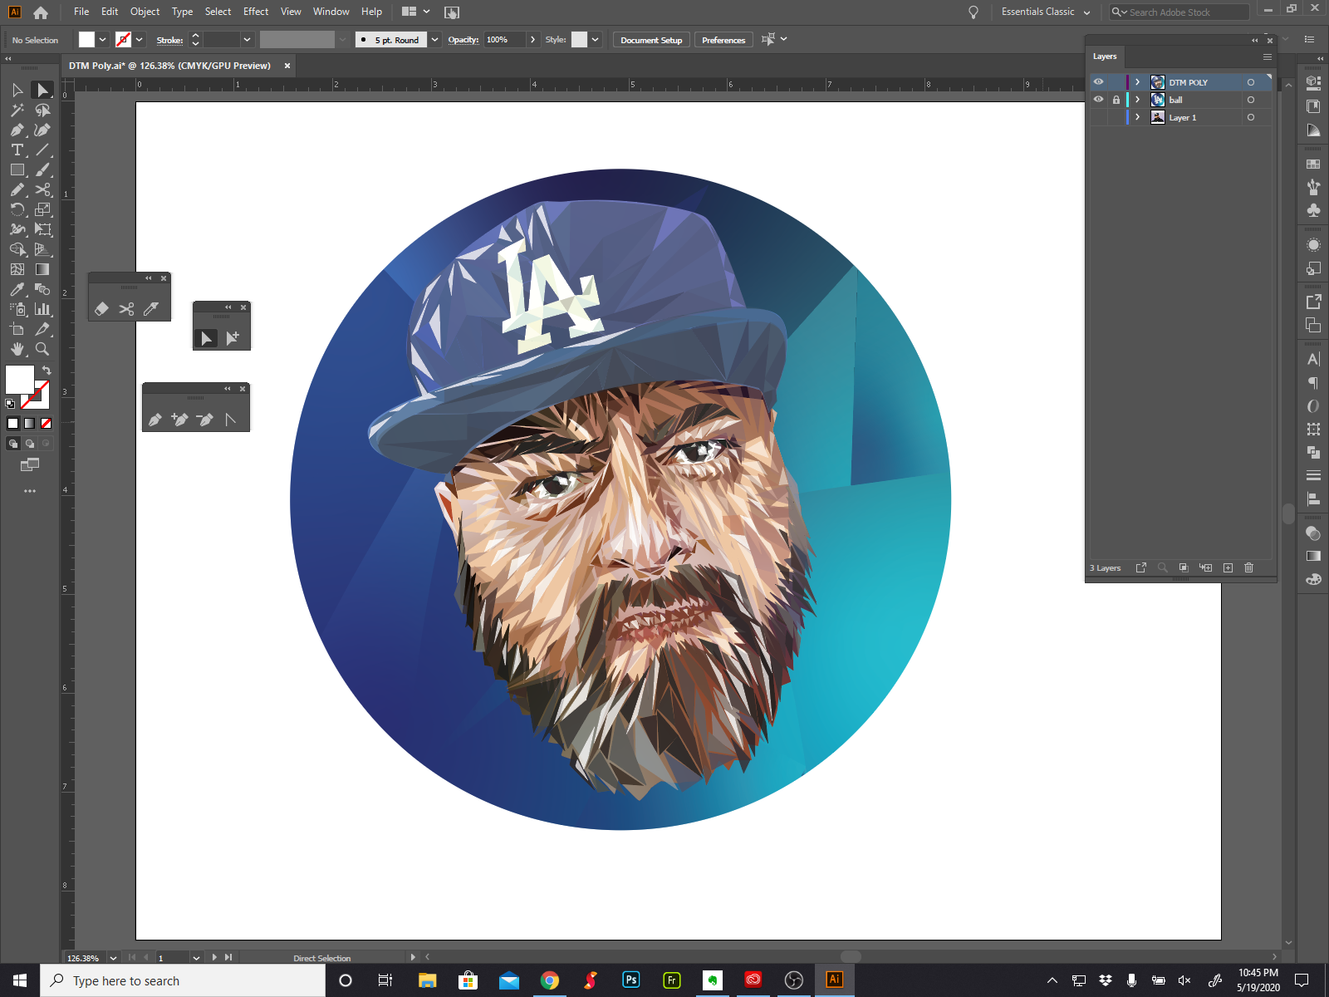This screenshot has width=1329, height=997.
Task: Select the Free Transform tool
Action: point(42,229)
